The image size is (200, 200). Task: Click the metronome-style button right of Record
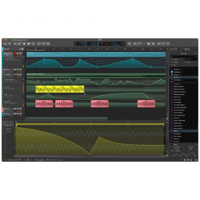33,44
